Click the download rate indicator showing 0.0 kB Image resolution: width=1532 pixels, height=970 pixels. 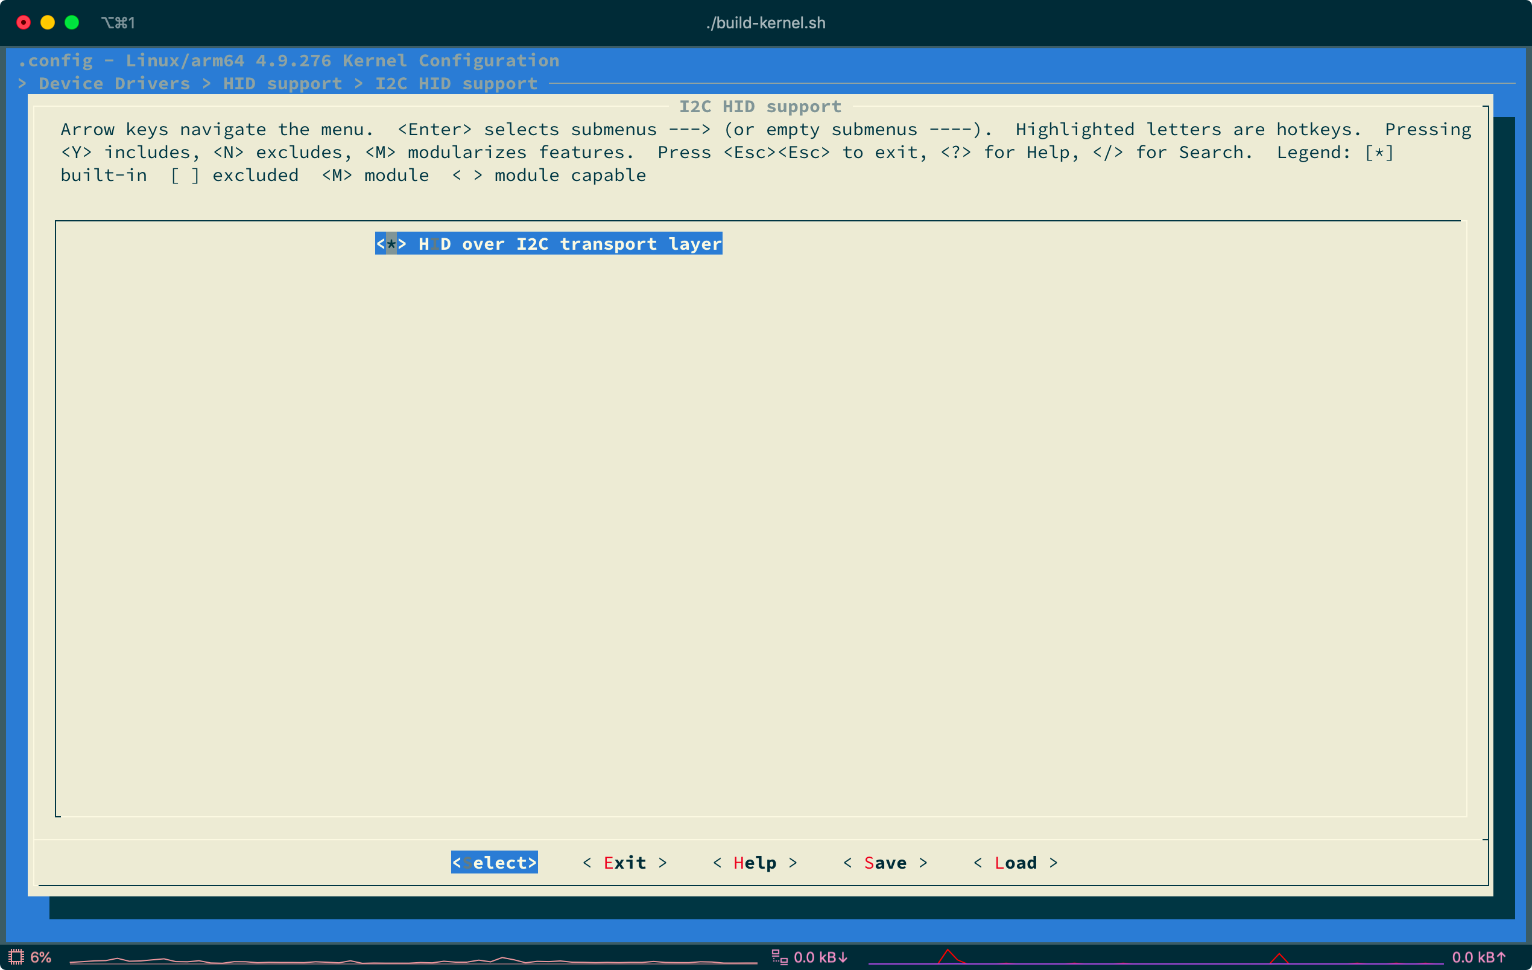pos(821,956)
